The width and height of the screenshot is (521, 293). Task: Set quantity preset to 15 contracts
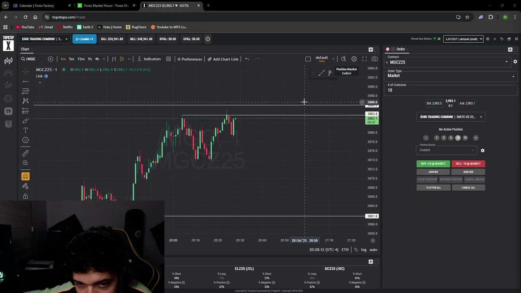tap(465, 138)
